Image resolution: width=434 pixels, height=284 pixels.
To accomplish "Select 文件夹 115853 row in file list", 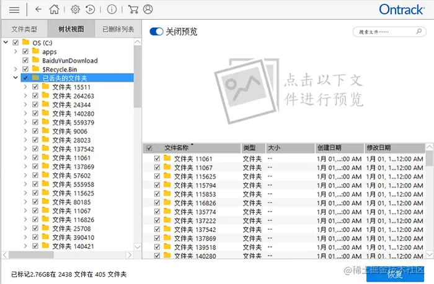I will tap(284, 194).
